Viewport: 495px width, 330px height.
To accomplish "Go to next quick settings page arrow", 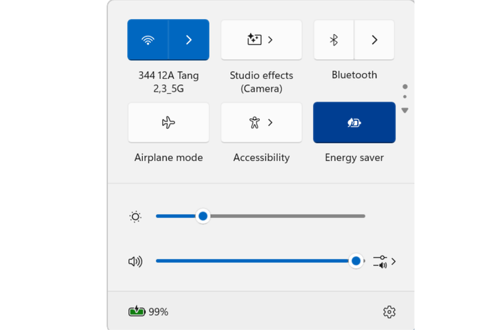I will pyautogui.click(x=405, y=110).
